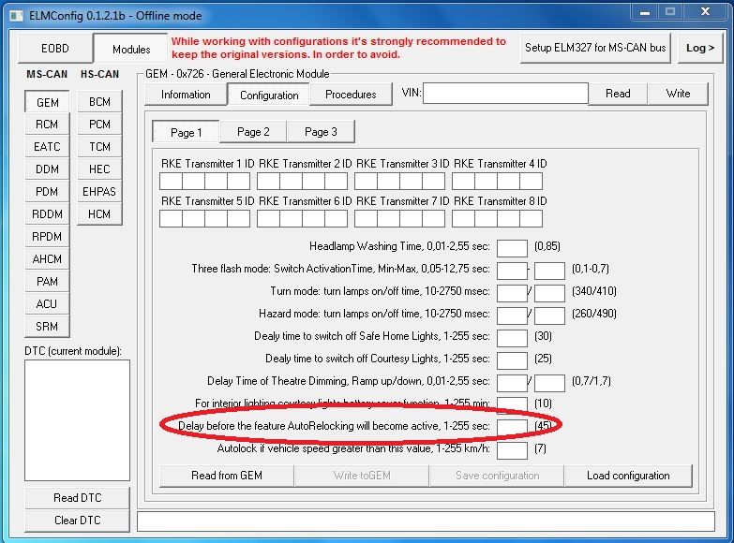734x543 pixels.
Task: Select Page 1 tab
Action: click(186, 132)
